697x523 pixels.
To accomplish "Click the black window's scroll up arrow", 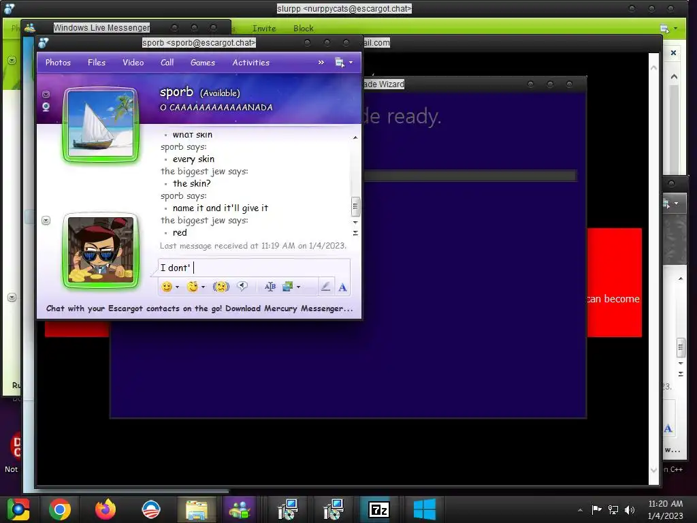I will (653, 68).
